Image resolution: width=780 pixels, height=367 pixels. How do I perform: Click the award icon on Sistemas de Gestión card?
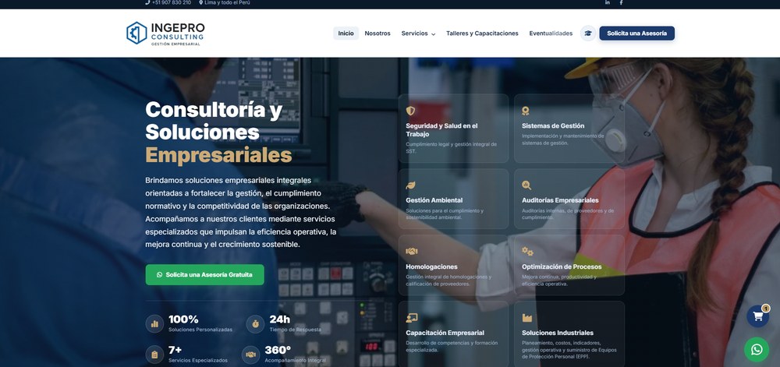coord(525,111)
